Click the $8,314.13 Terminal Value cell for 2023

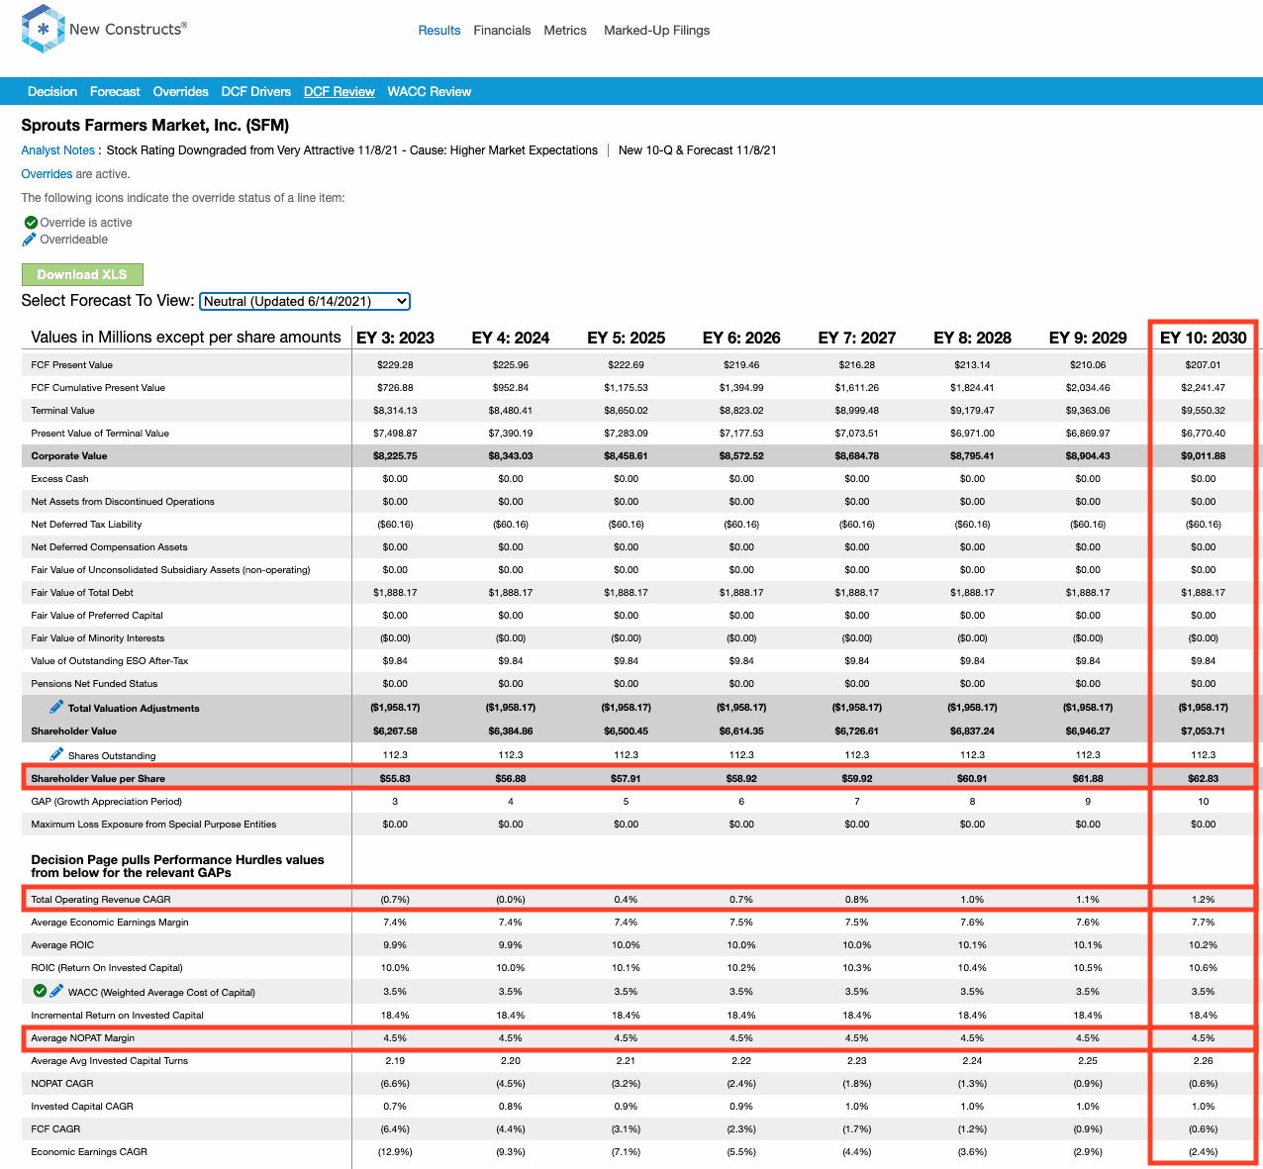pyautogui.click(x=395, y=411)
